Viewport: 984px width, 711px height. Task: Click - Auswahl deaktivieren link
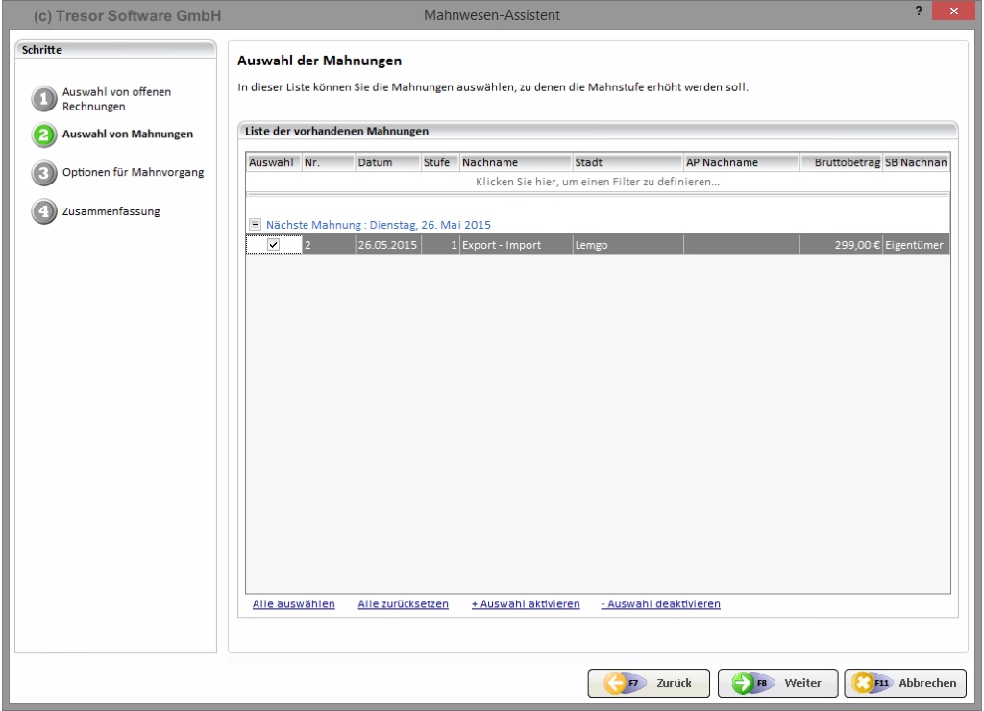tap(660, 604)
